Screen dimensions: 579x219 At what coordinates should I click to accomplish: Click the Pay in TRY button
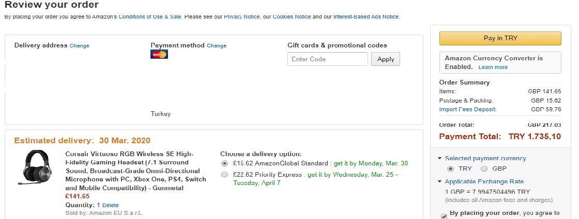coord(500,38)
